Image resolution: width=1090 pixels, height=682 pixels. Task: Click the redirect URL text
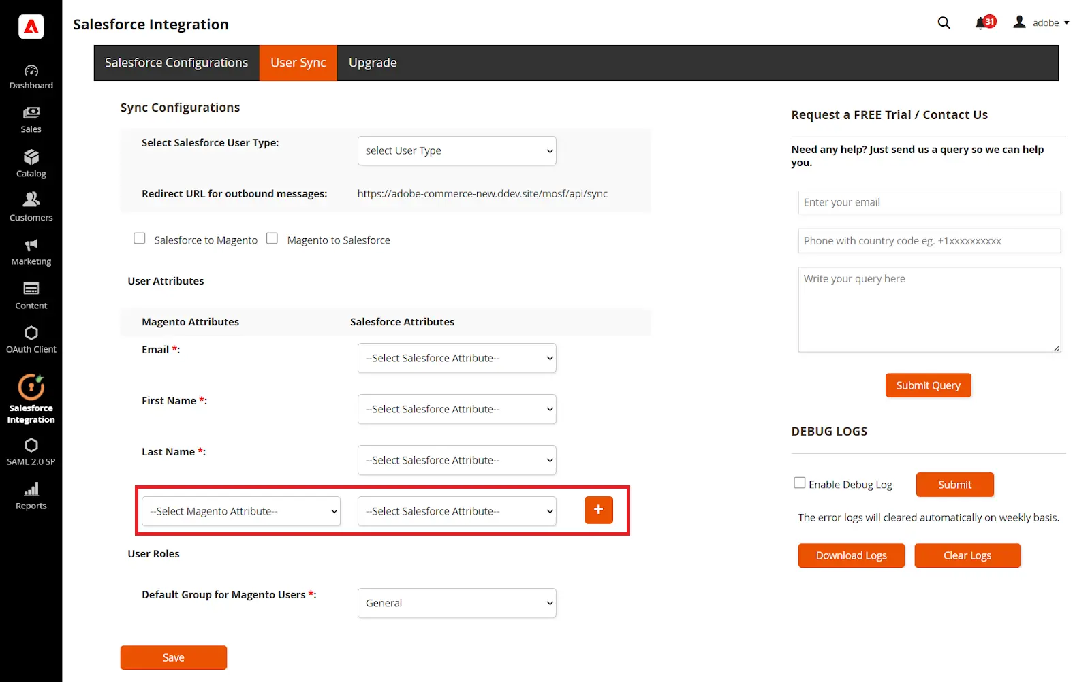[482, 193]
